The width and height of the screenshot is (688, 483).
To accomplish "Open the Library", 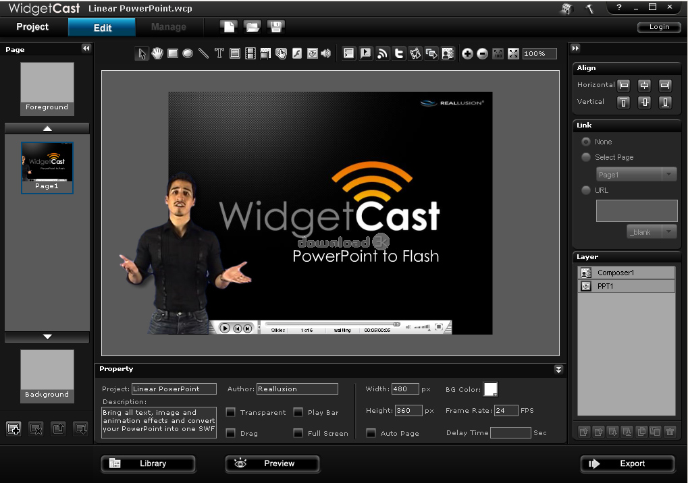I will 149,463.
